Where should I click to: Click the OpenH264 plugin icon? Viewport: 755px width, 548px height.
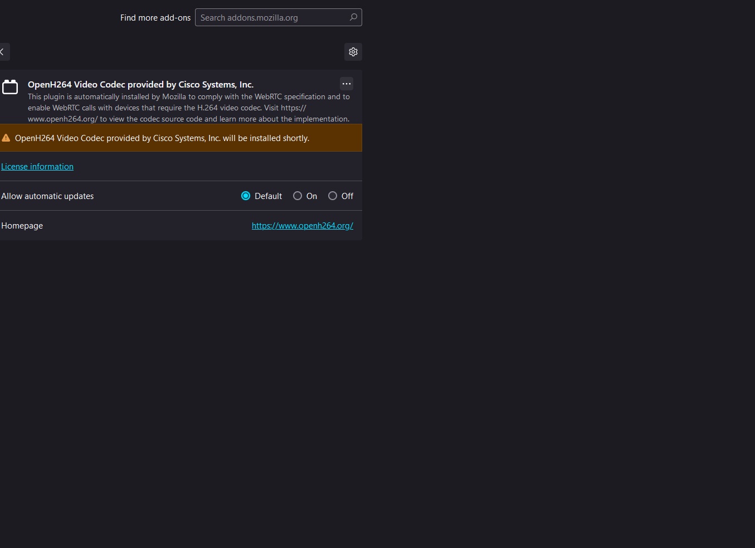click(10, 87)
